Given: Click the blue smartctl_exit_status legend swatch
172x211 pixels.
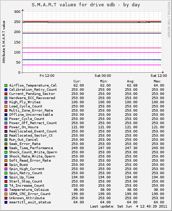Looking at the screenshot, I should [6, 202].
